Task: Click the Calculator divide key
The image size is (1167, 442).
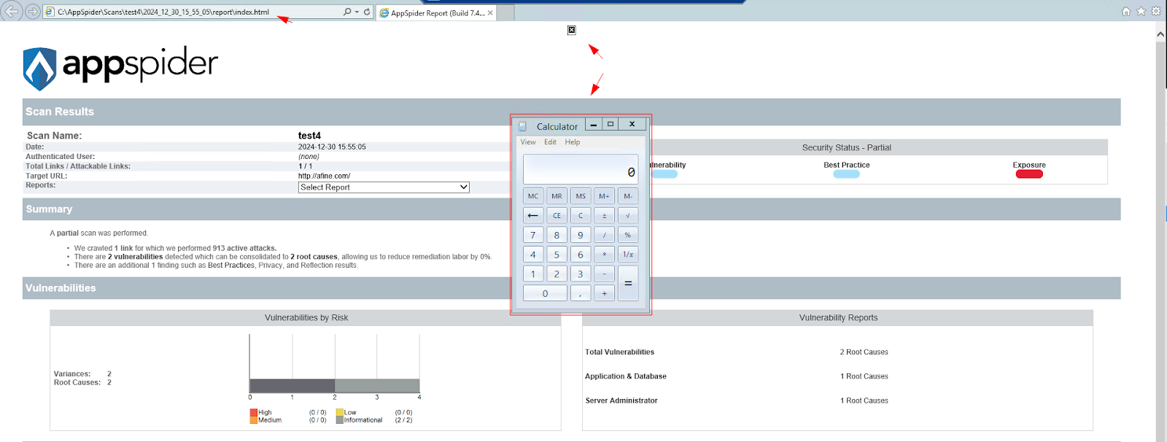Action: click(604, 235)
